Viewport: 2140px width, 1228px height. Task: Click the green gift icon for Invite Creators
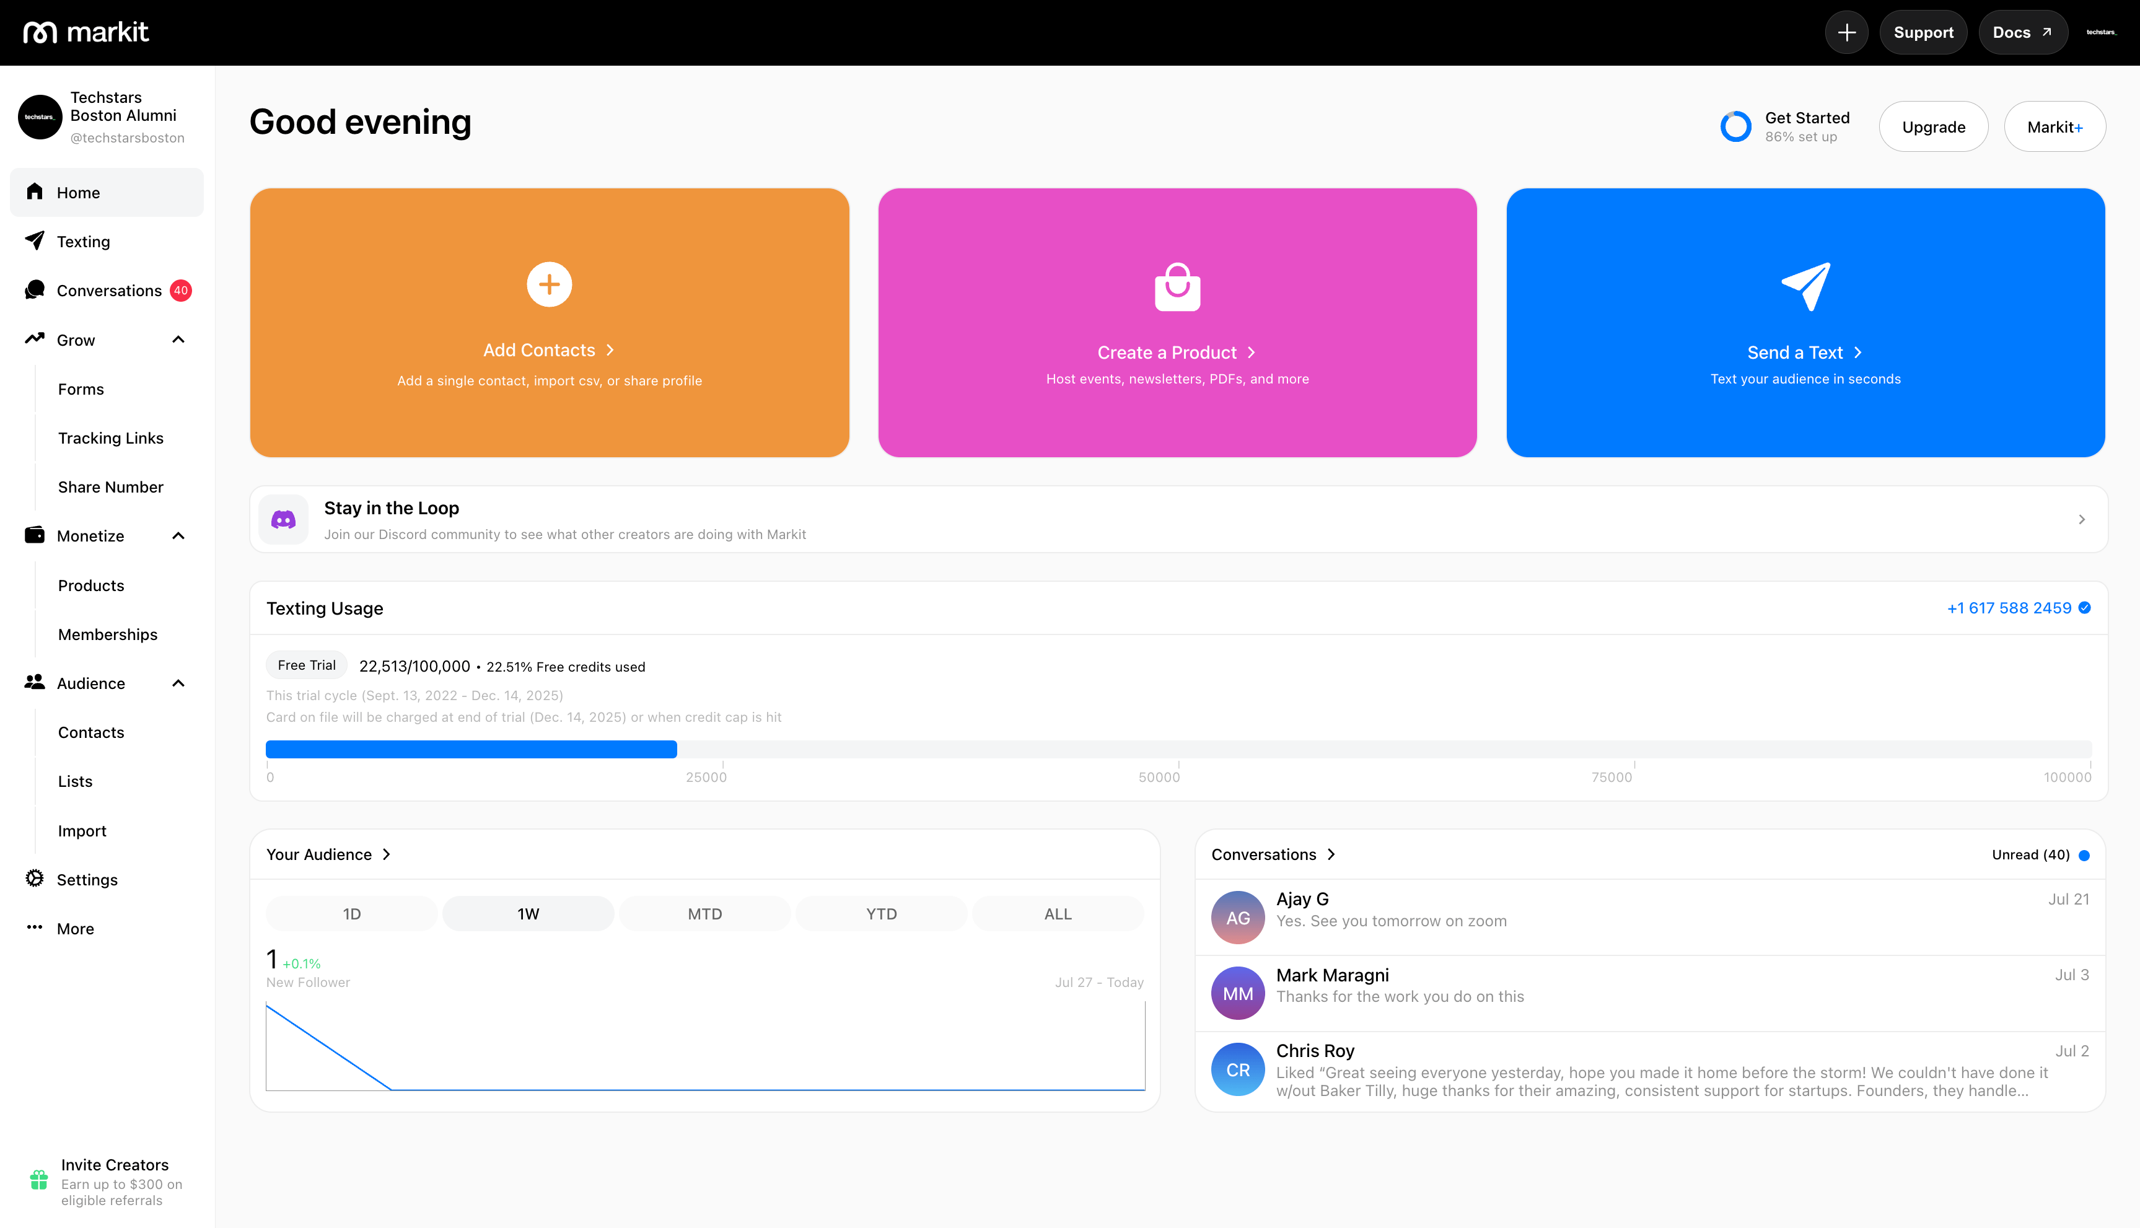click(39, 1179)
